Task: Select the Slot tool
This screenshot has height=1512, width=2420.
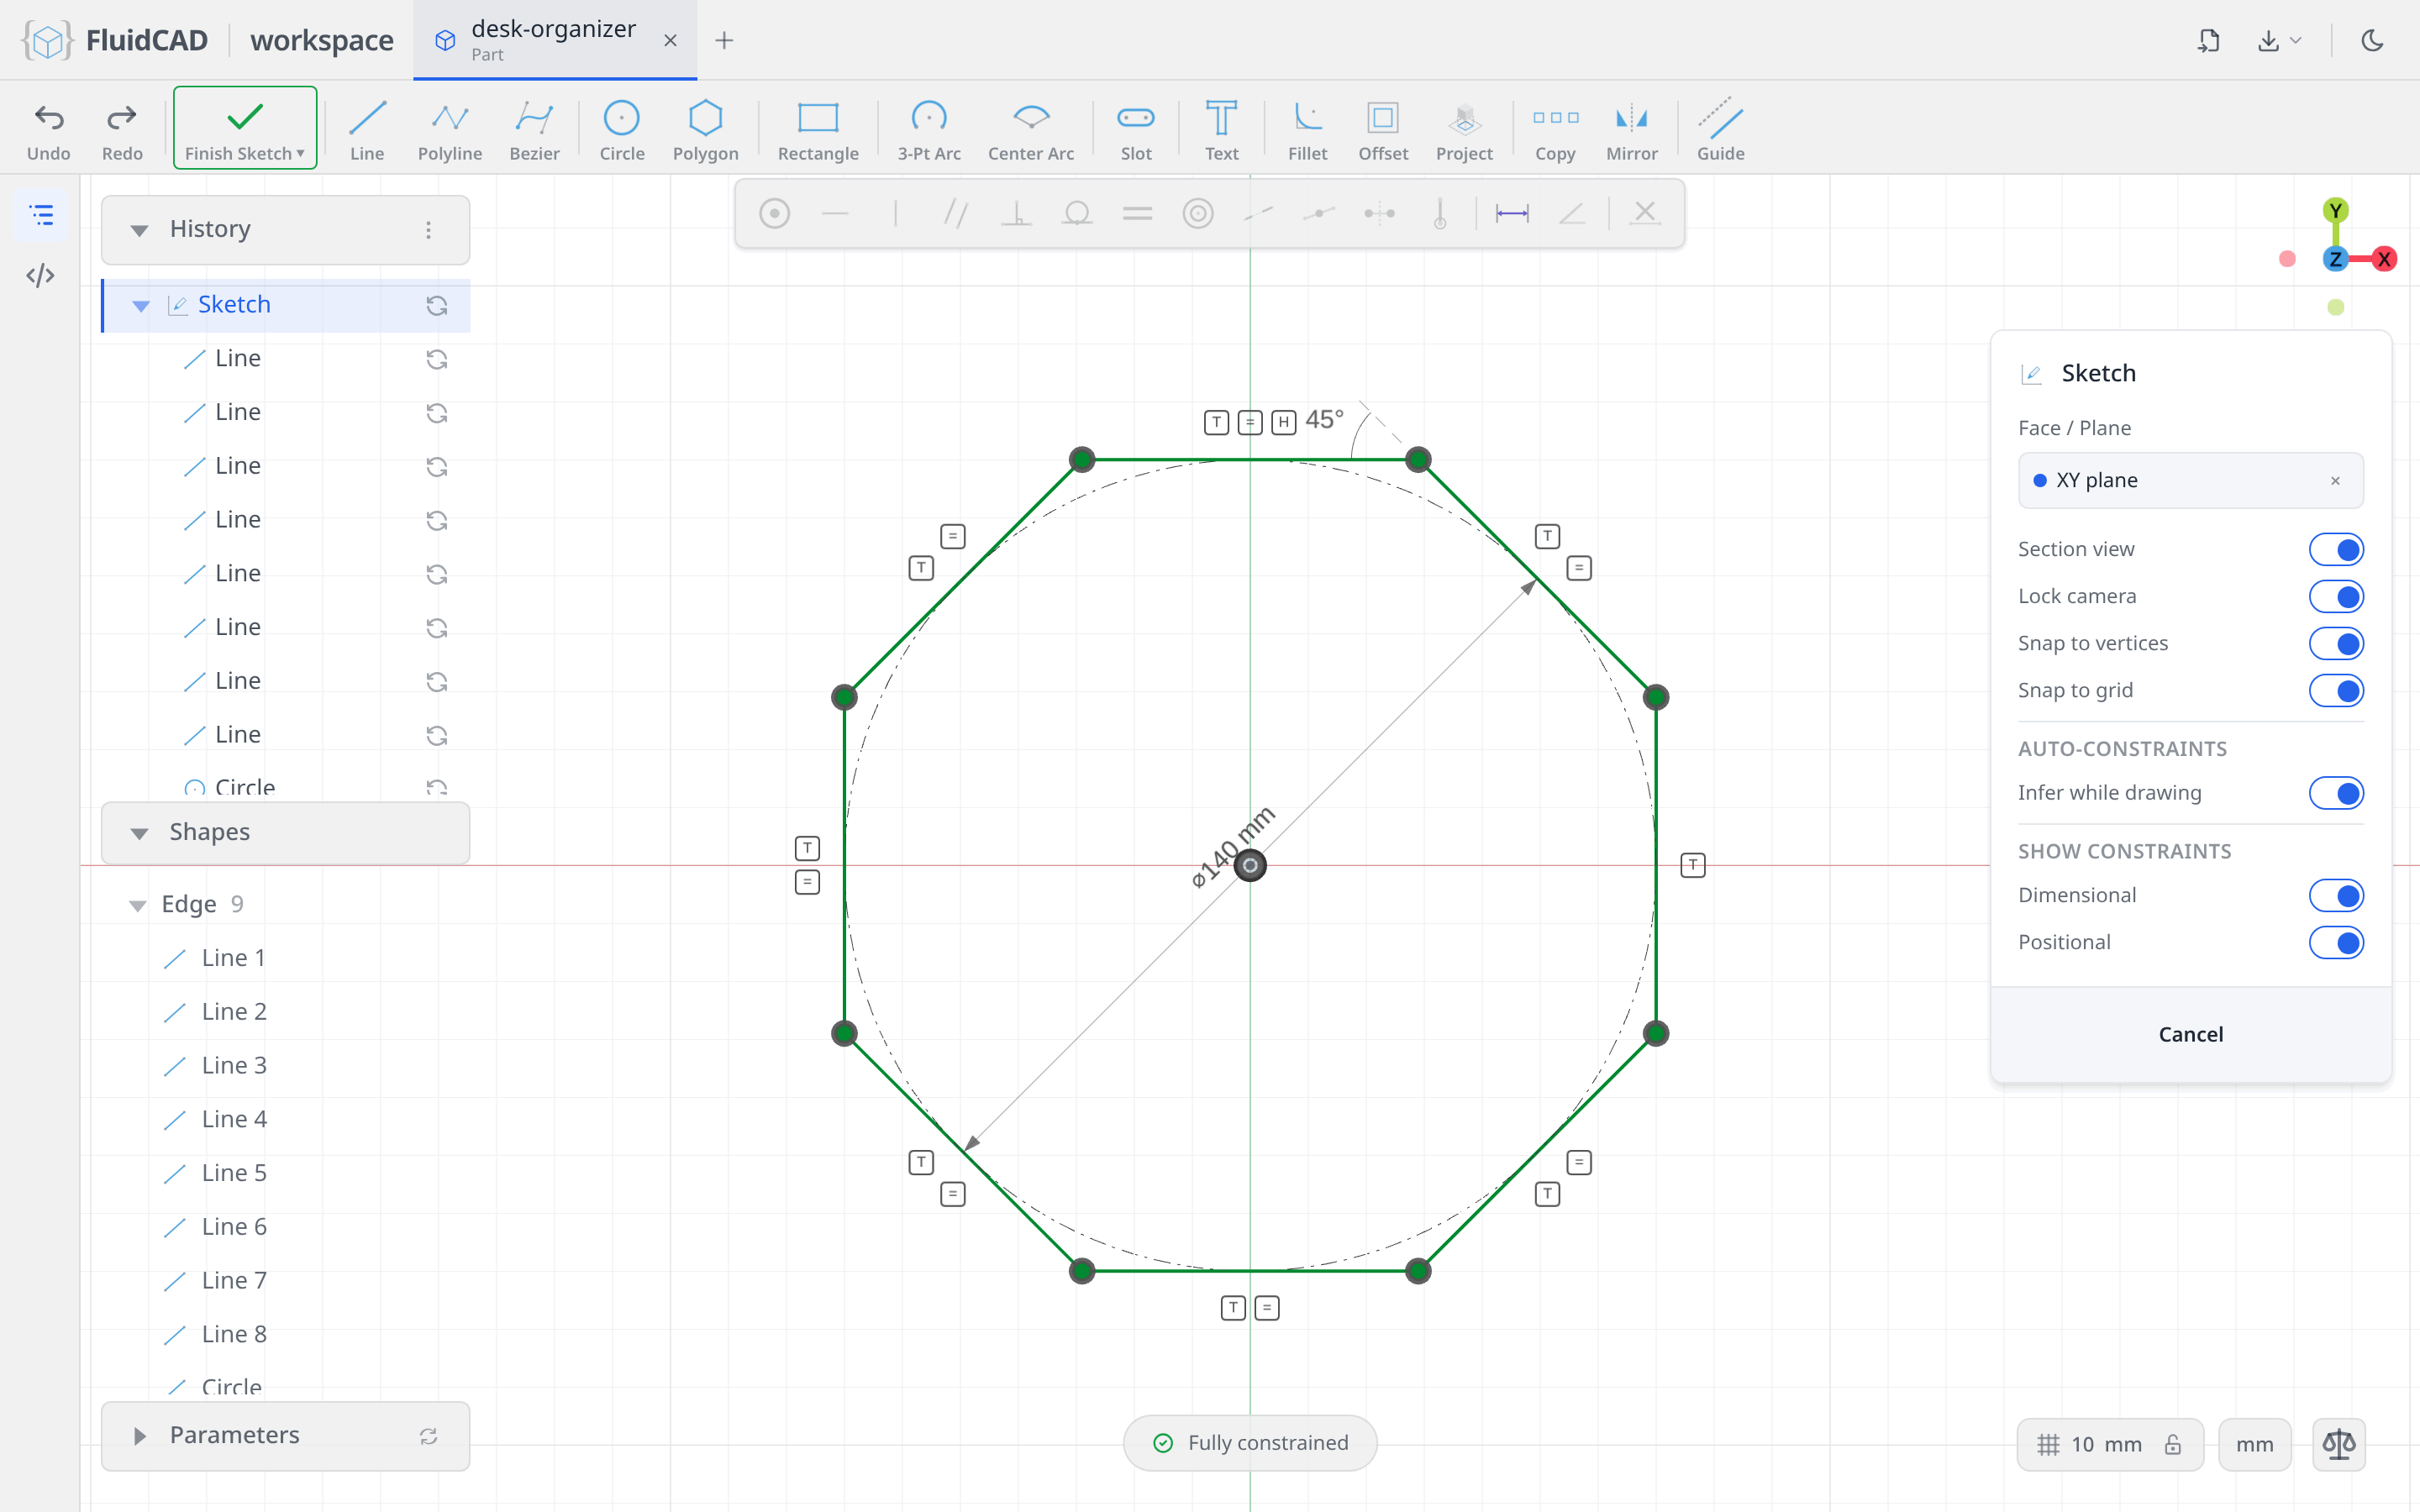Action: [1136, 130]
